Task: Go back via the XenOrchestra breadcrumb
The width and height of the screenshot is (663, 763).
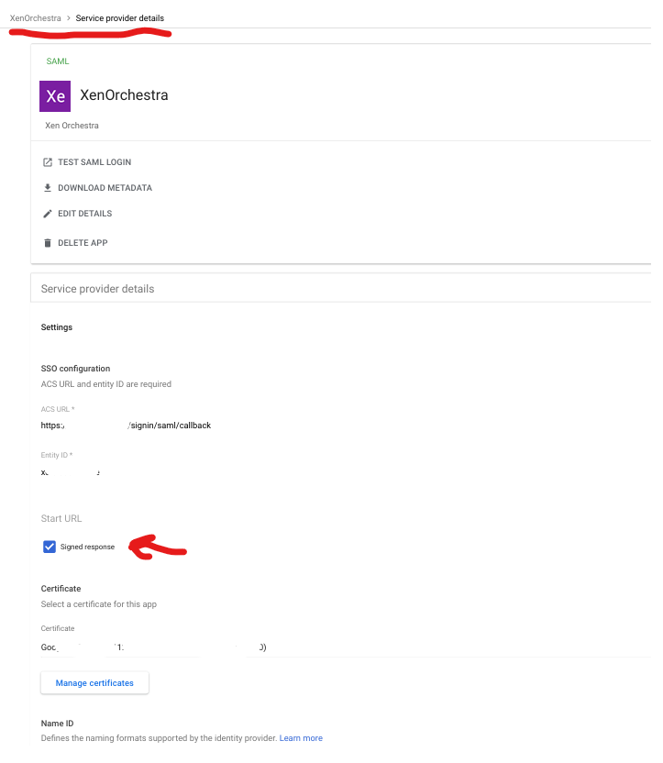Action: pos(35,18)
